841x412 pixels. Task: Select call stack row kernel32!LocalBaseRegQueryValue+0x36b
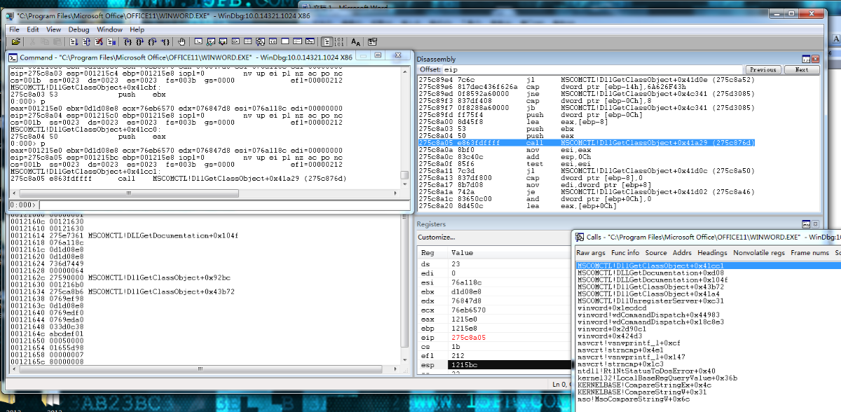(x=657, y=378)
